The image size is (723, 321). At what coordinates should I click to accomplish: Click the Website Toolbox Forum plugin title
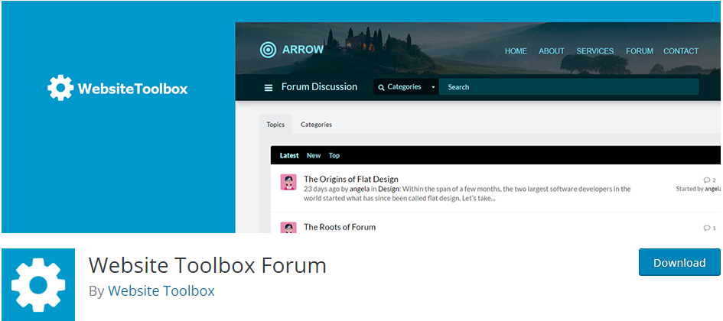(207, 265)
